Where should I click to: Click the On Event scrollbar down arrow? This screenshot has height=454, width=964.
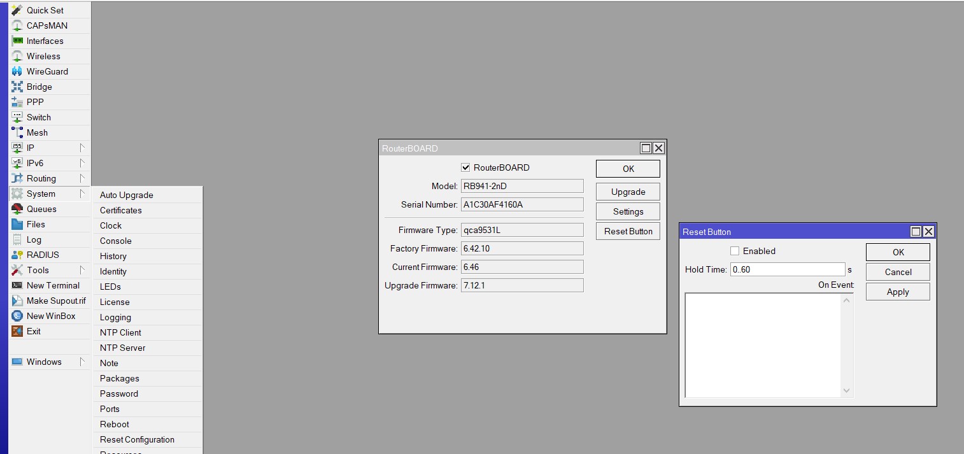[846, 390]
